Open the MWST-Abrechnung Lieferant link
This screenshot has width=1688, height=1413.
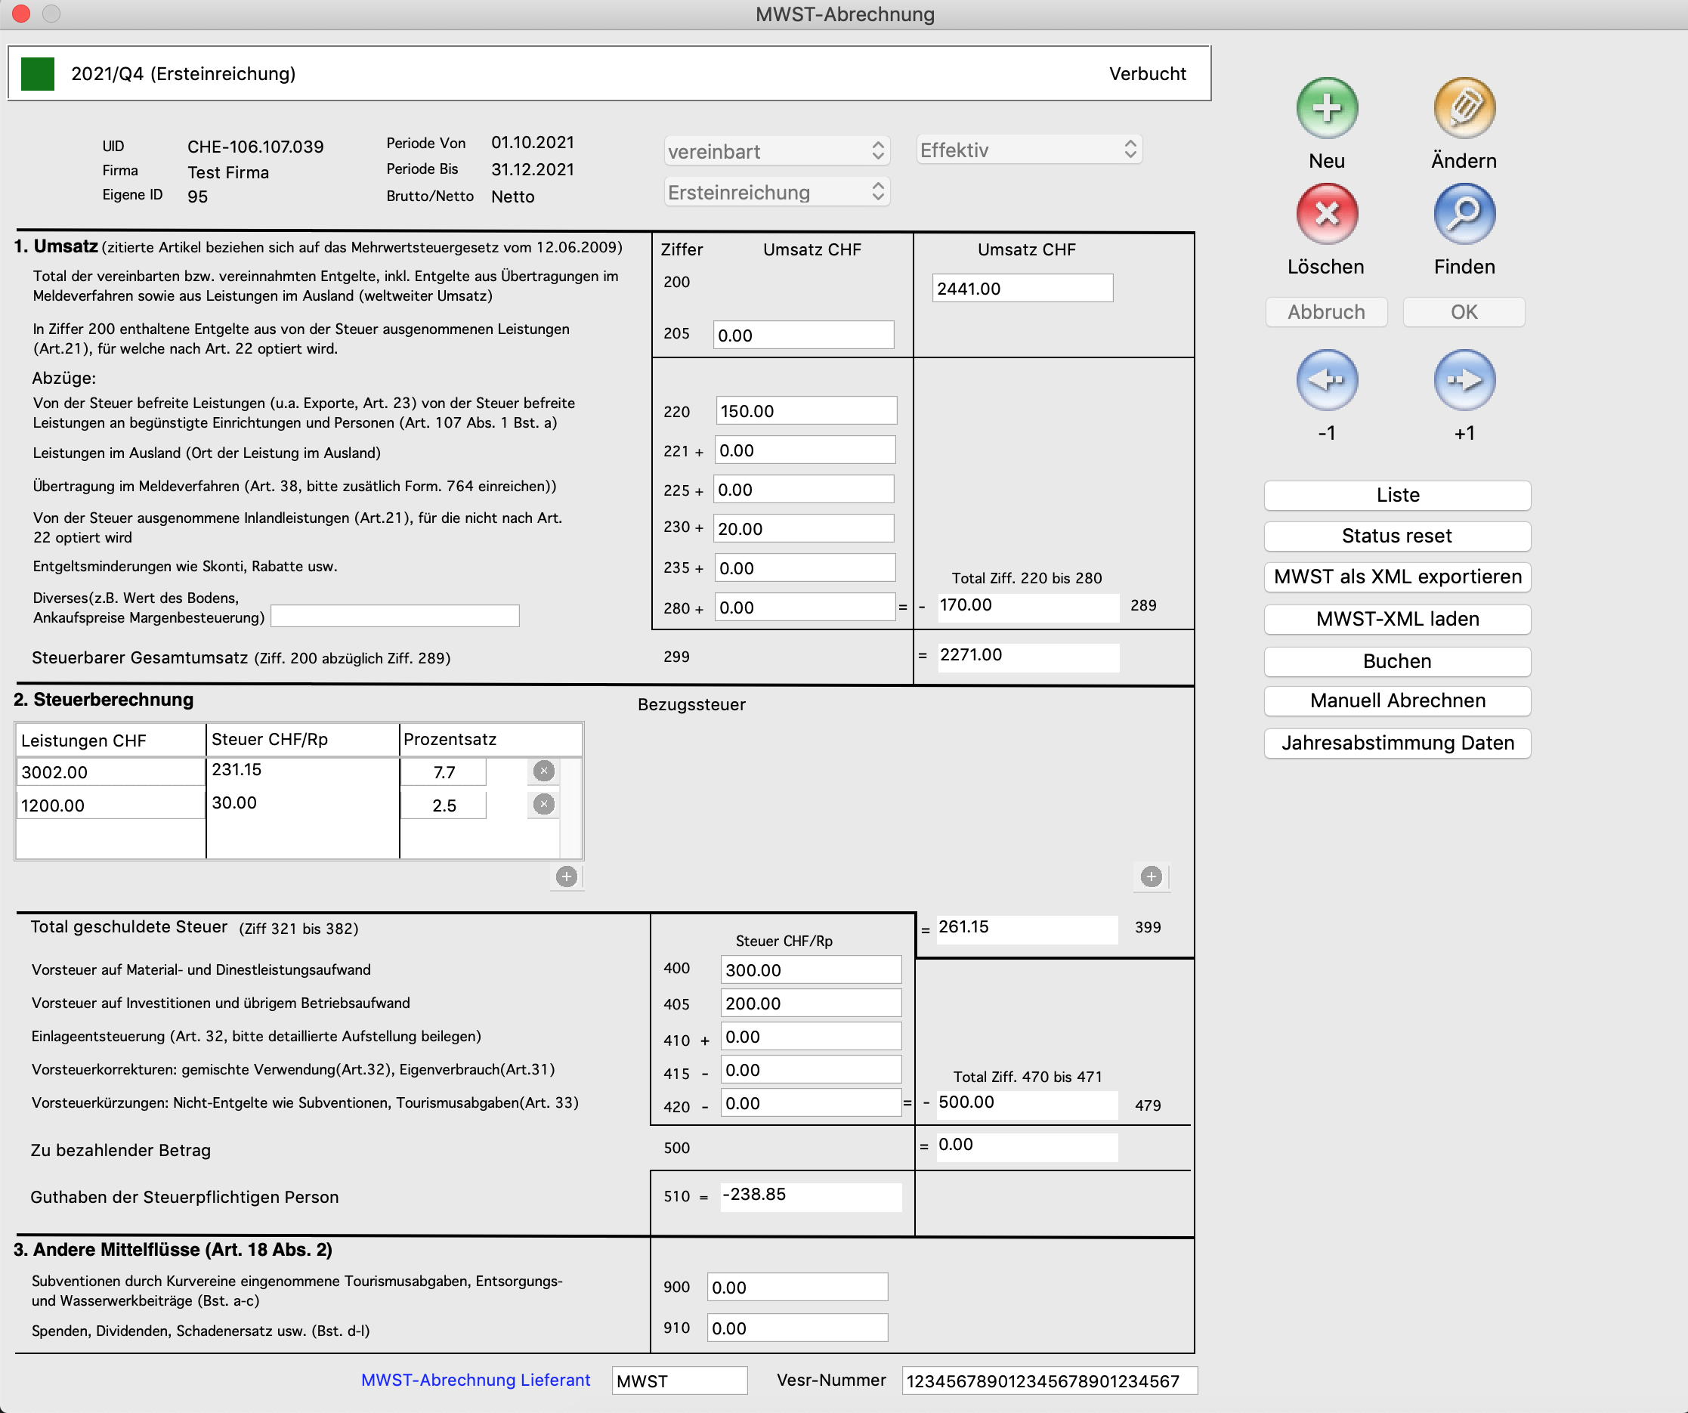[x=475, y=1380]
